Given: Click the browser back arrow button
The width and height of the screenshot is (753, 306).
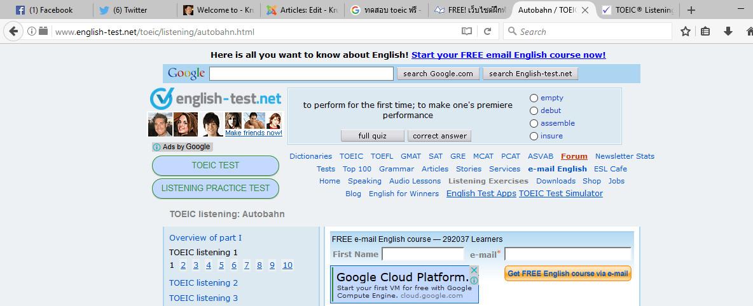Looking at the screenshot, I should [x=15, y=31].
